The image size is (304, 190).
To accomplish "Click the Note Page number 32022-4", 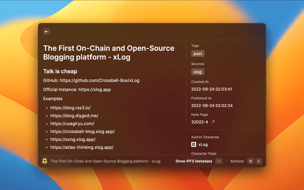I will coord(199,122).
